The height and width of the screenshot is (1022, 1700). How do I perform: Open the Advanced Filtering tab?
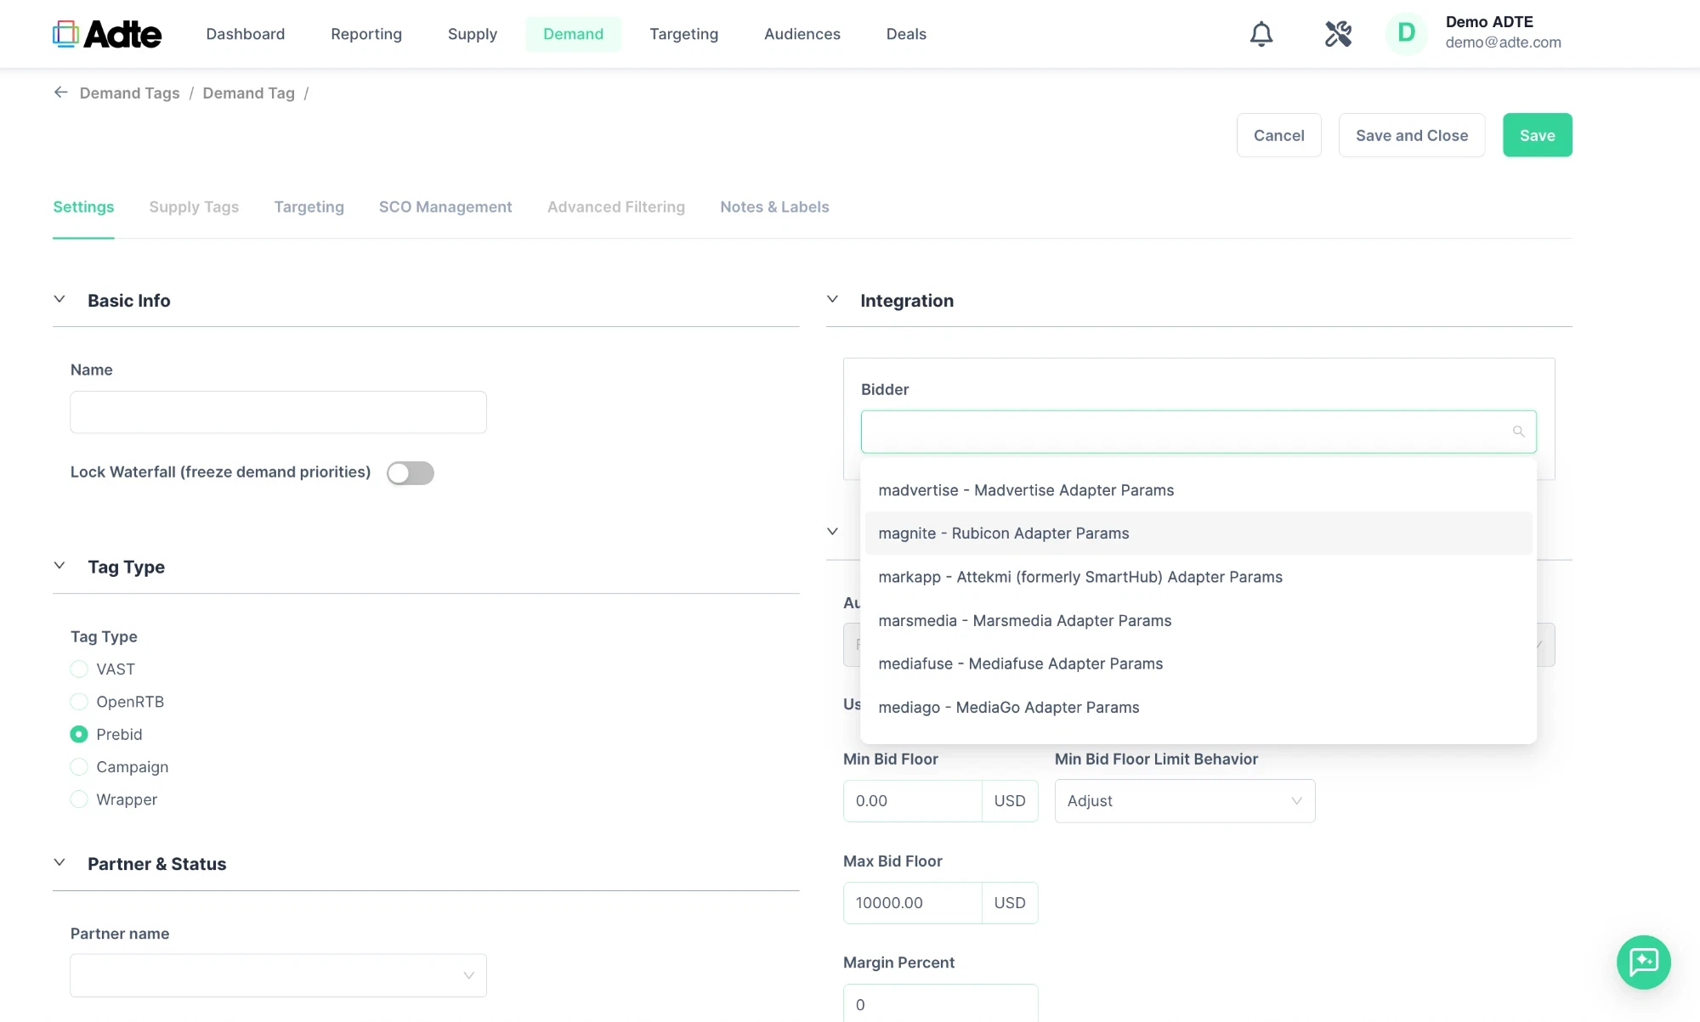[616, 207]
